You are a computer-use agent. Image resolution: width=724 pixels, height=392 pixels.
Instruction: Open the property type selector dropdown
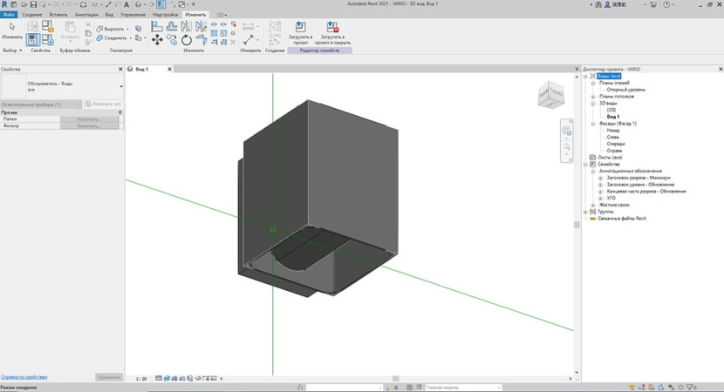tap(121, 86)
